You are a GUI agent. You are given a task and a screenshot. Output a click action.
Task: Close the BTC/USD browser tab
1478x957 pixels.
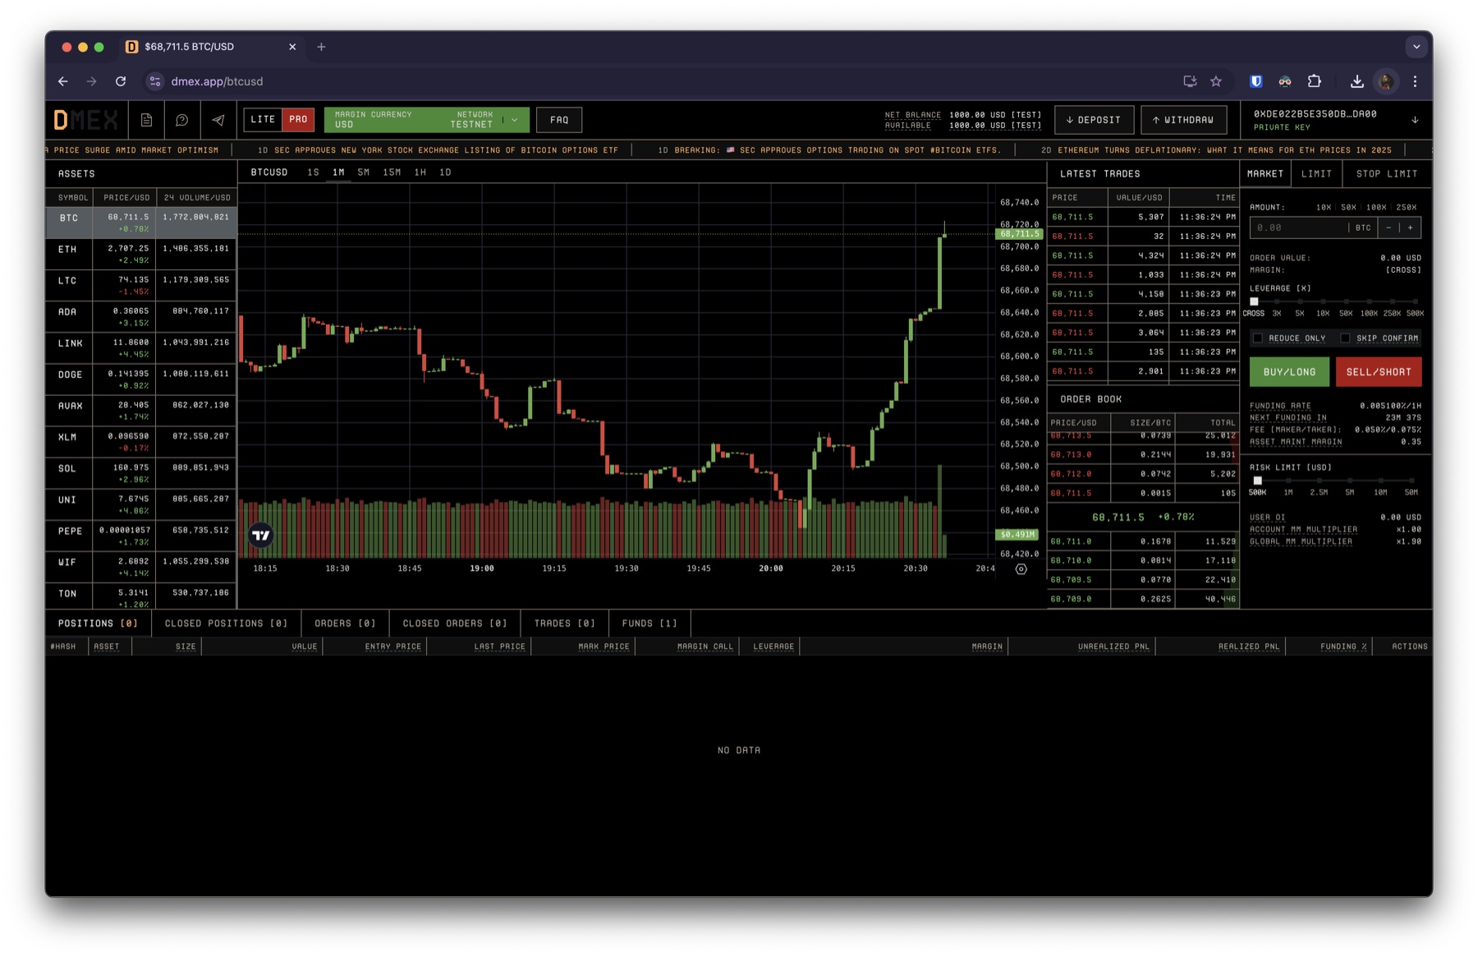(292, 47)
